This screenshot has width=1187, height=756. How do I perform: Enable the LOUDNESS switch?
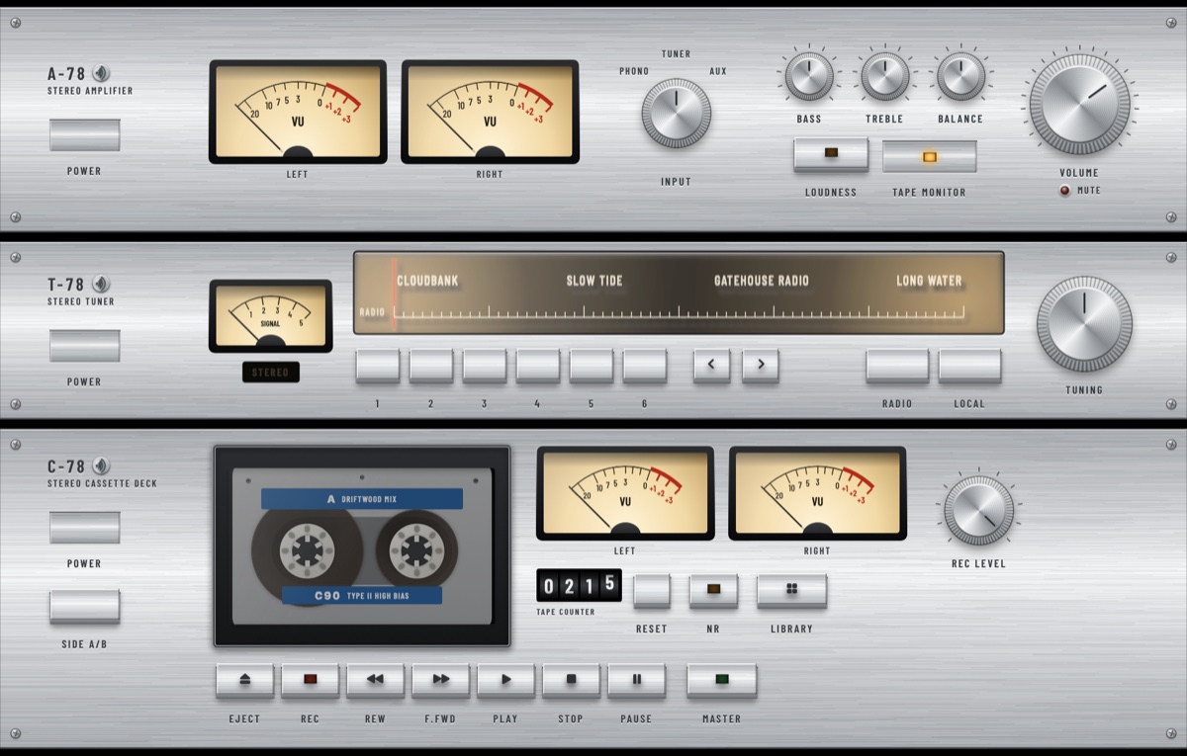(831, 153)
